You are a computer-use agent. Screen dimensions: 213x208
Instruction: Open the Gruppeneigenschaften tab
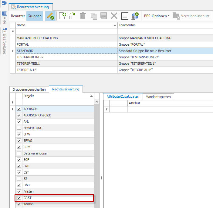point(29,89)
